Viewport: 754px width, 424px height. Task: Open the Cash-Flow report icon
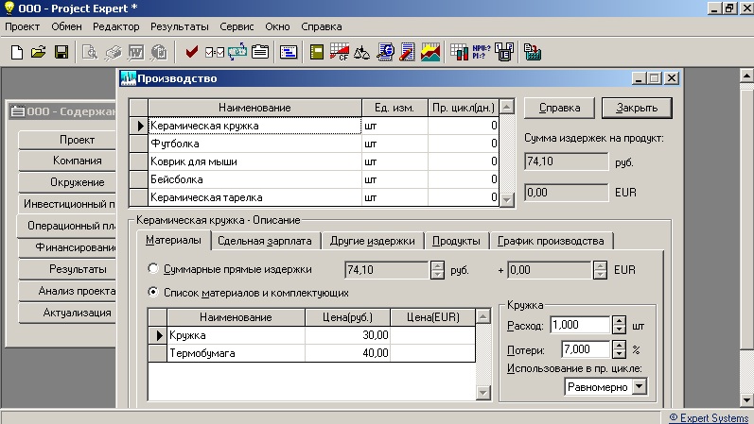pos(340,52)
